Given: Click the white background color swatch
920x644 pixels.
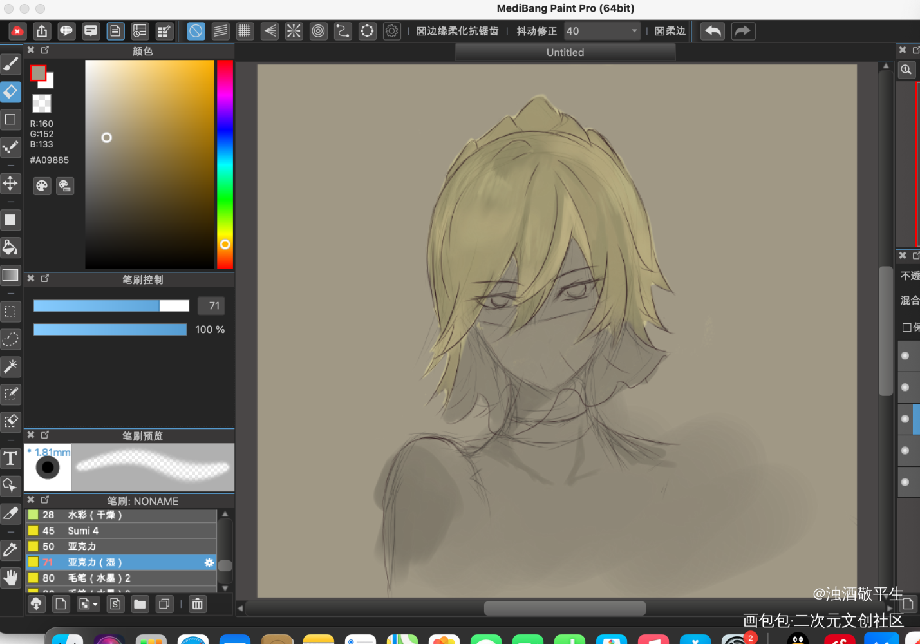Looking at the screenshot, I should [x=48, y=83].
